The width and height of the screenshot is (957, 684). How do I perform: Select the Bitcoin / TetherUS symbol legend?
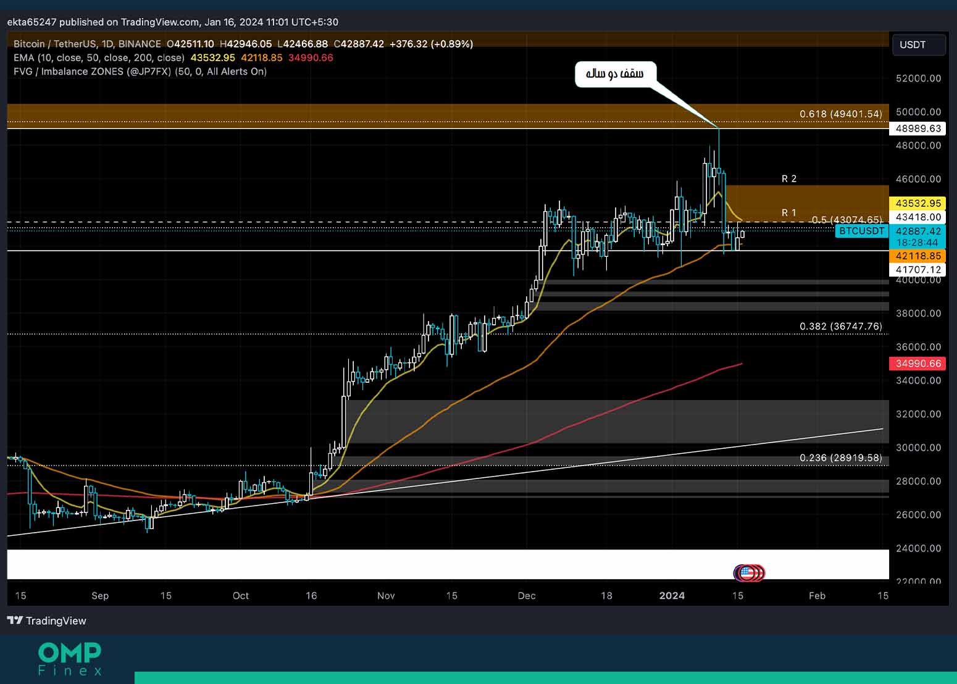pyautogui.click(x=87, y=44)
